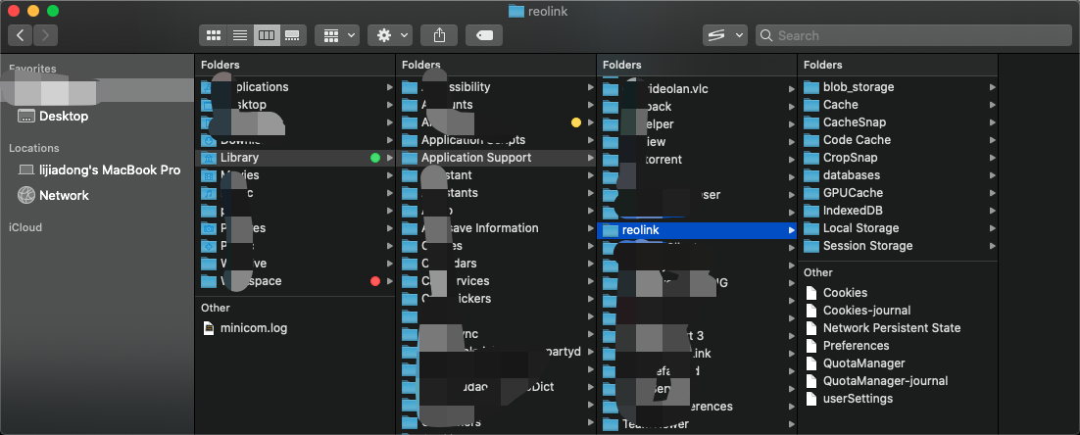Expand the Code Cache arrow

pos(993,140)
